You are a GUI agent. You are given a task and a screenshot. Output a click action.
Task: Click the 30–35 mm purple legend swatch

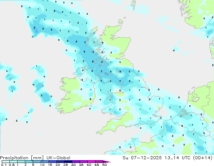click(x=76, y=162)
